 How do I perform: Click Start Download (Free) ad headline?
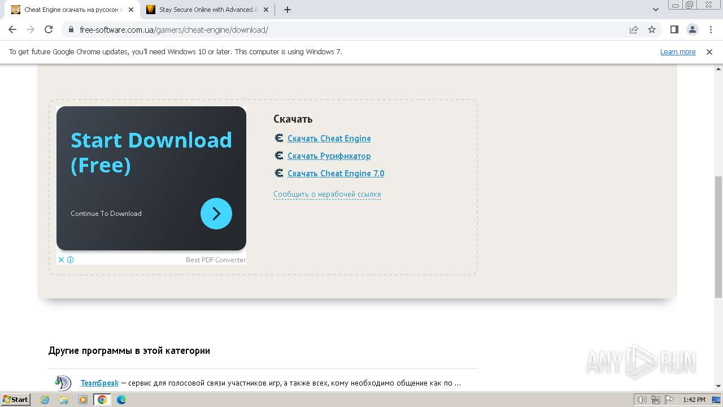151,152
